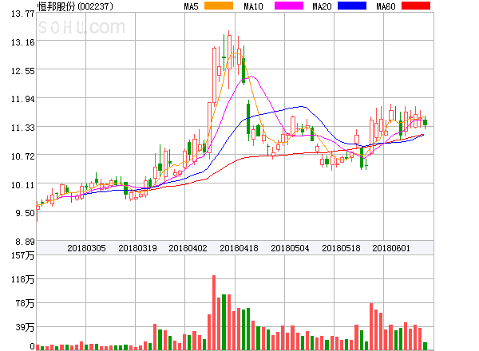Click the 20180601 date label
Image resolution: width=479 pixels, height=351 pixels.
click(391, 248)
